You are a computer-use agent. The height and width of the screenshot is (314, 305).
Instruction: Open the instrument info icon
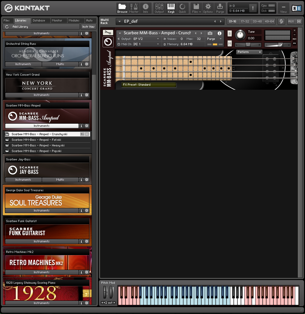[220, 33]
